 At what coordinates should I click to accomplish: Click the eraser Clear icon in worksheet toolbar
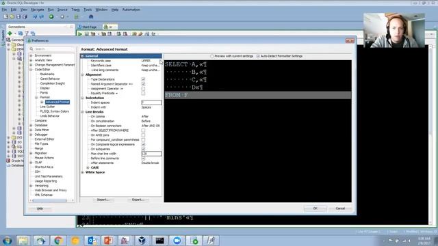pos(140,34)
